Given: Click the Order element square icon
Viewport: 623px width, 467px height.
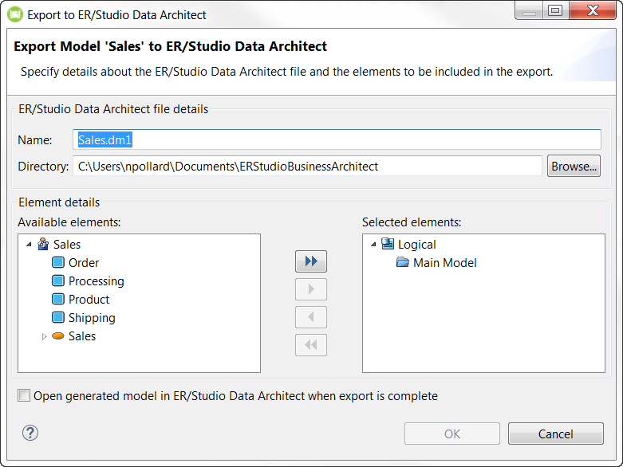Looking at the screenshot, I should tap(58, 262).
